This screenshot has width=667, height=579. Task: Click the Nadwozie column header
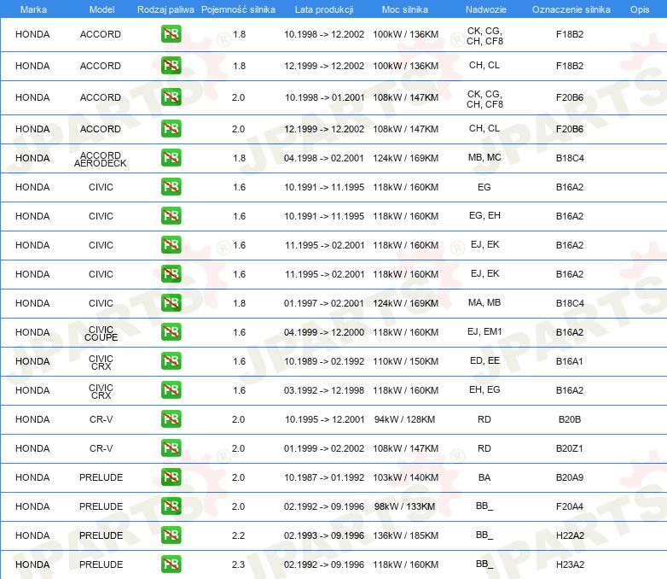pyautogui.click(x=486, y=9)
